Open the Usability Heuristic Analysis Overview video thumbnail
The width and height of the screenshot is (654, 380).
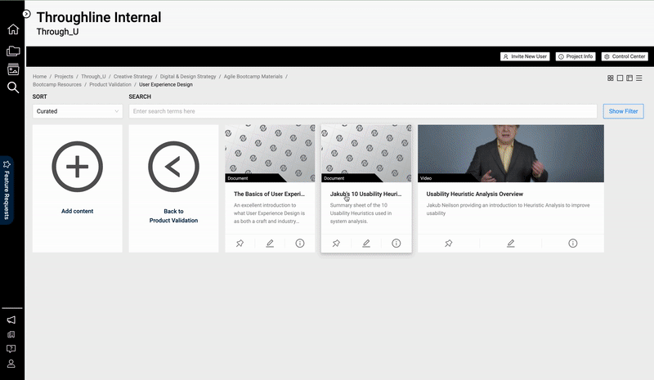click(510, 154)
